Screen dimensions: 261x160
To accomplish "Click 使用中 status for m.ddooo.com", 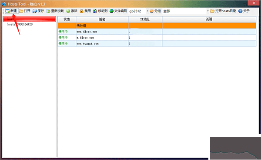I will pos(63,37).
